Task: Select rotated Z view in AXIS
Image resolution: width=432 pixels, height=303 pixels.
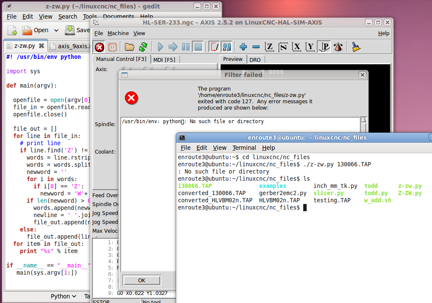Action: click(x=283, y=47)
